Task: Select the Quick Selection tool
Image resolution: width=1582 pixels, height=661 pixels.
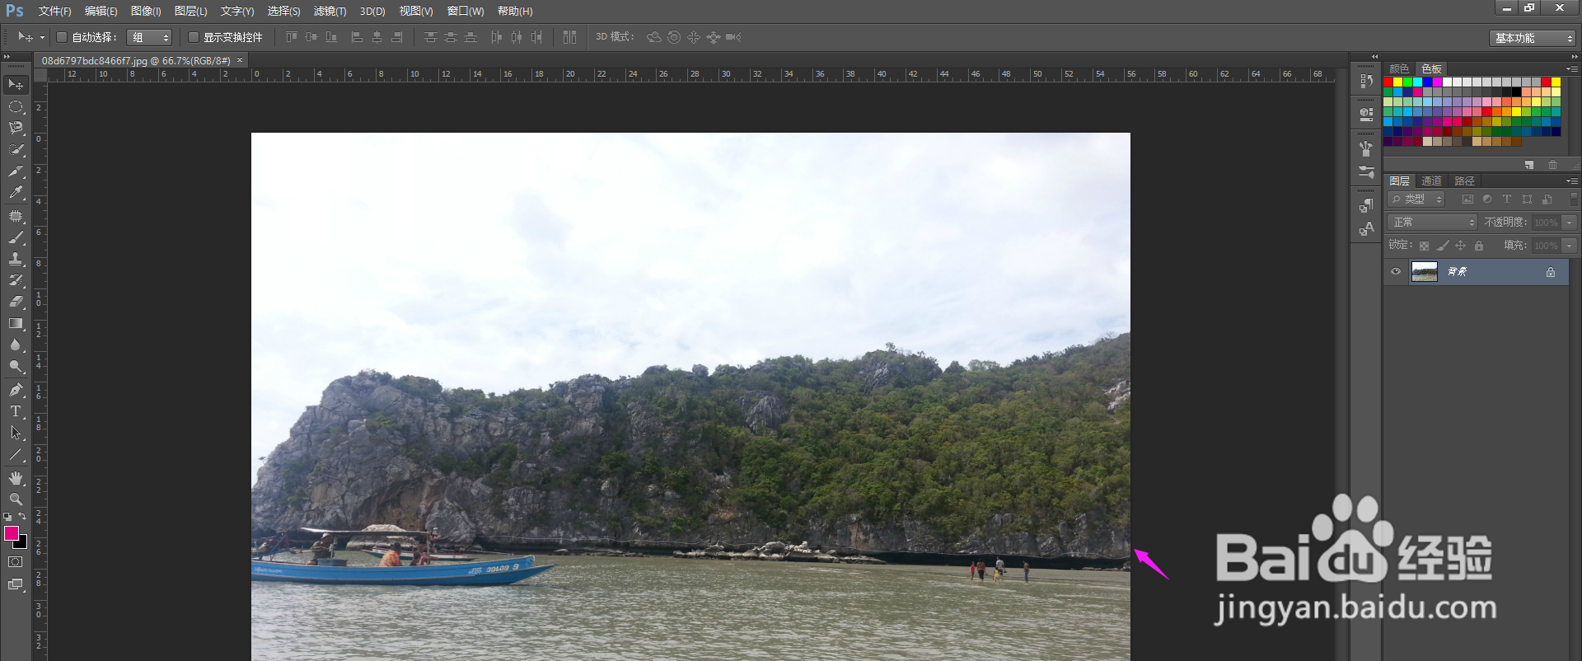Action: [x=16, y=149]
